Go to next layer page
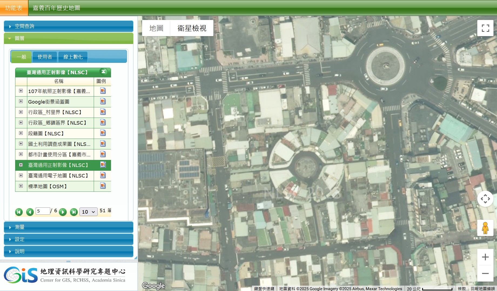 click(x=63, y=212)
